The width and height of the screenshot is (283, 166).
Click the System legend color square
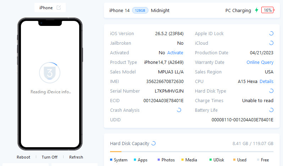[x=111, y=160]
